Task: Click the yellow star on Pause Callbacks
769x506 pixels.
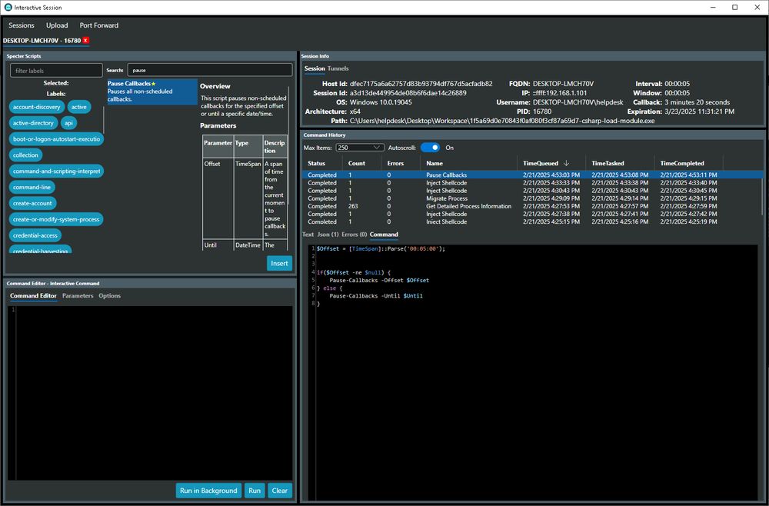Action: pos(154,84)
